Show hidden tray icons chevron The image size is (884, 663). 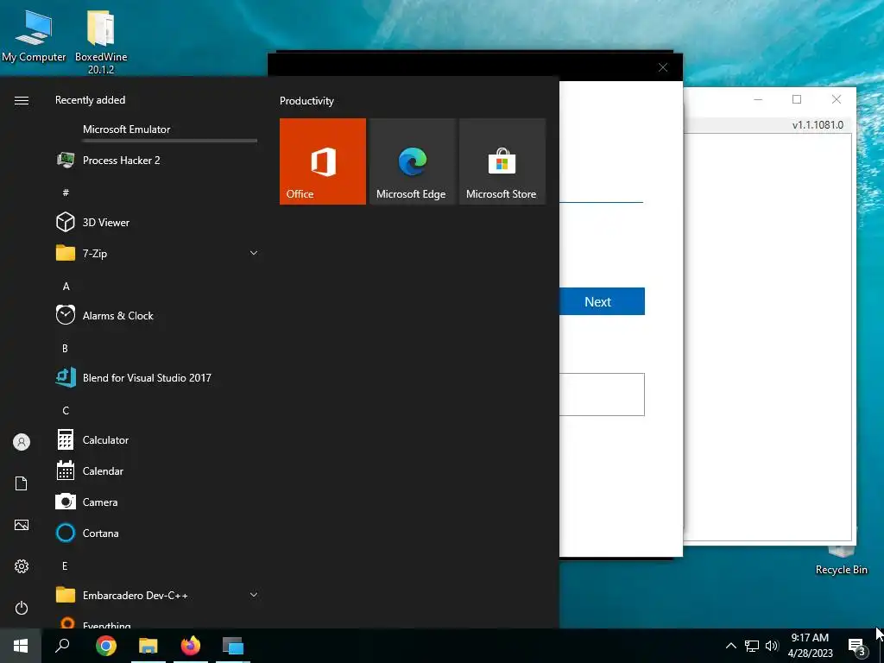click(x=730, y=646)
